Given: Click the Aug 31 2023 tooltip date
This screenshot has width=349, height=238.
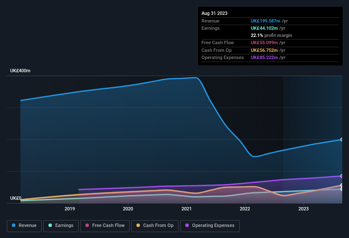Looking at the screenshot, I should coord(214,13).
